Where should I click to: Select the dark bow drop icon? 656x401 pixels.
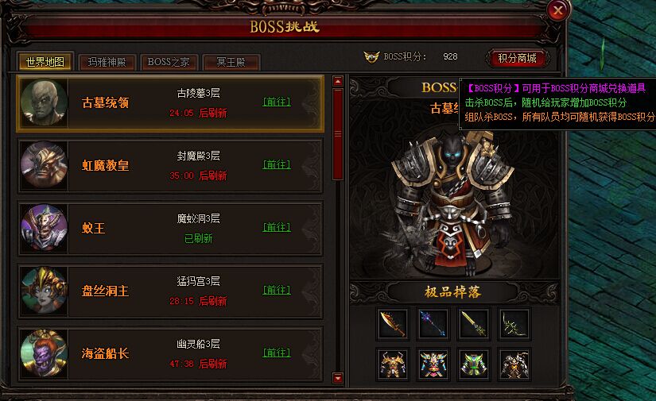coord(514,324)
